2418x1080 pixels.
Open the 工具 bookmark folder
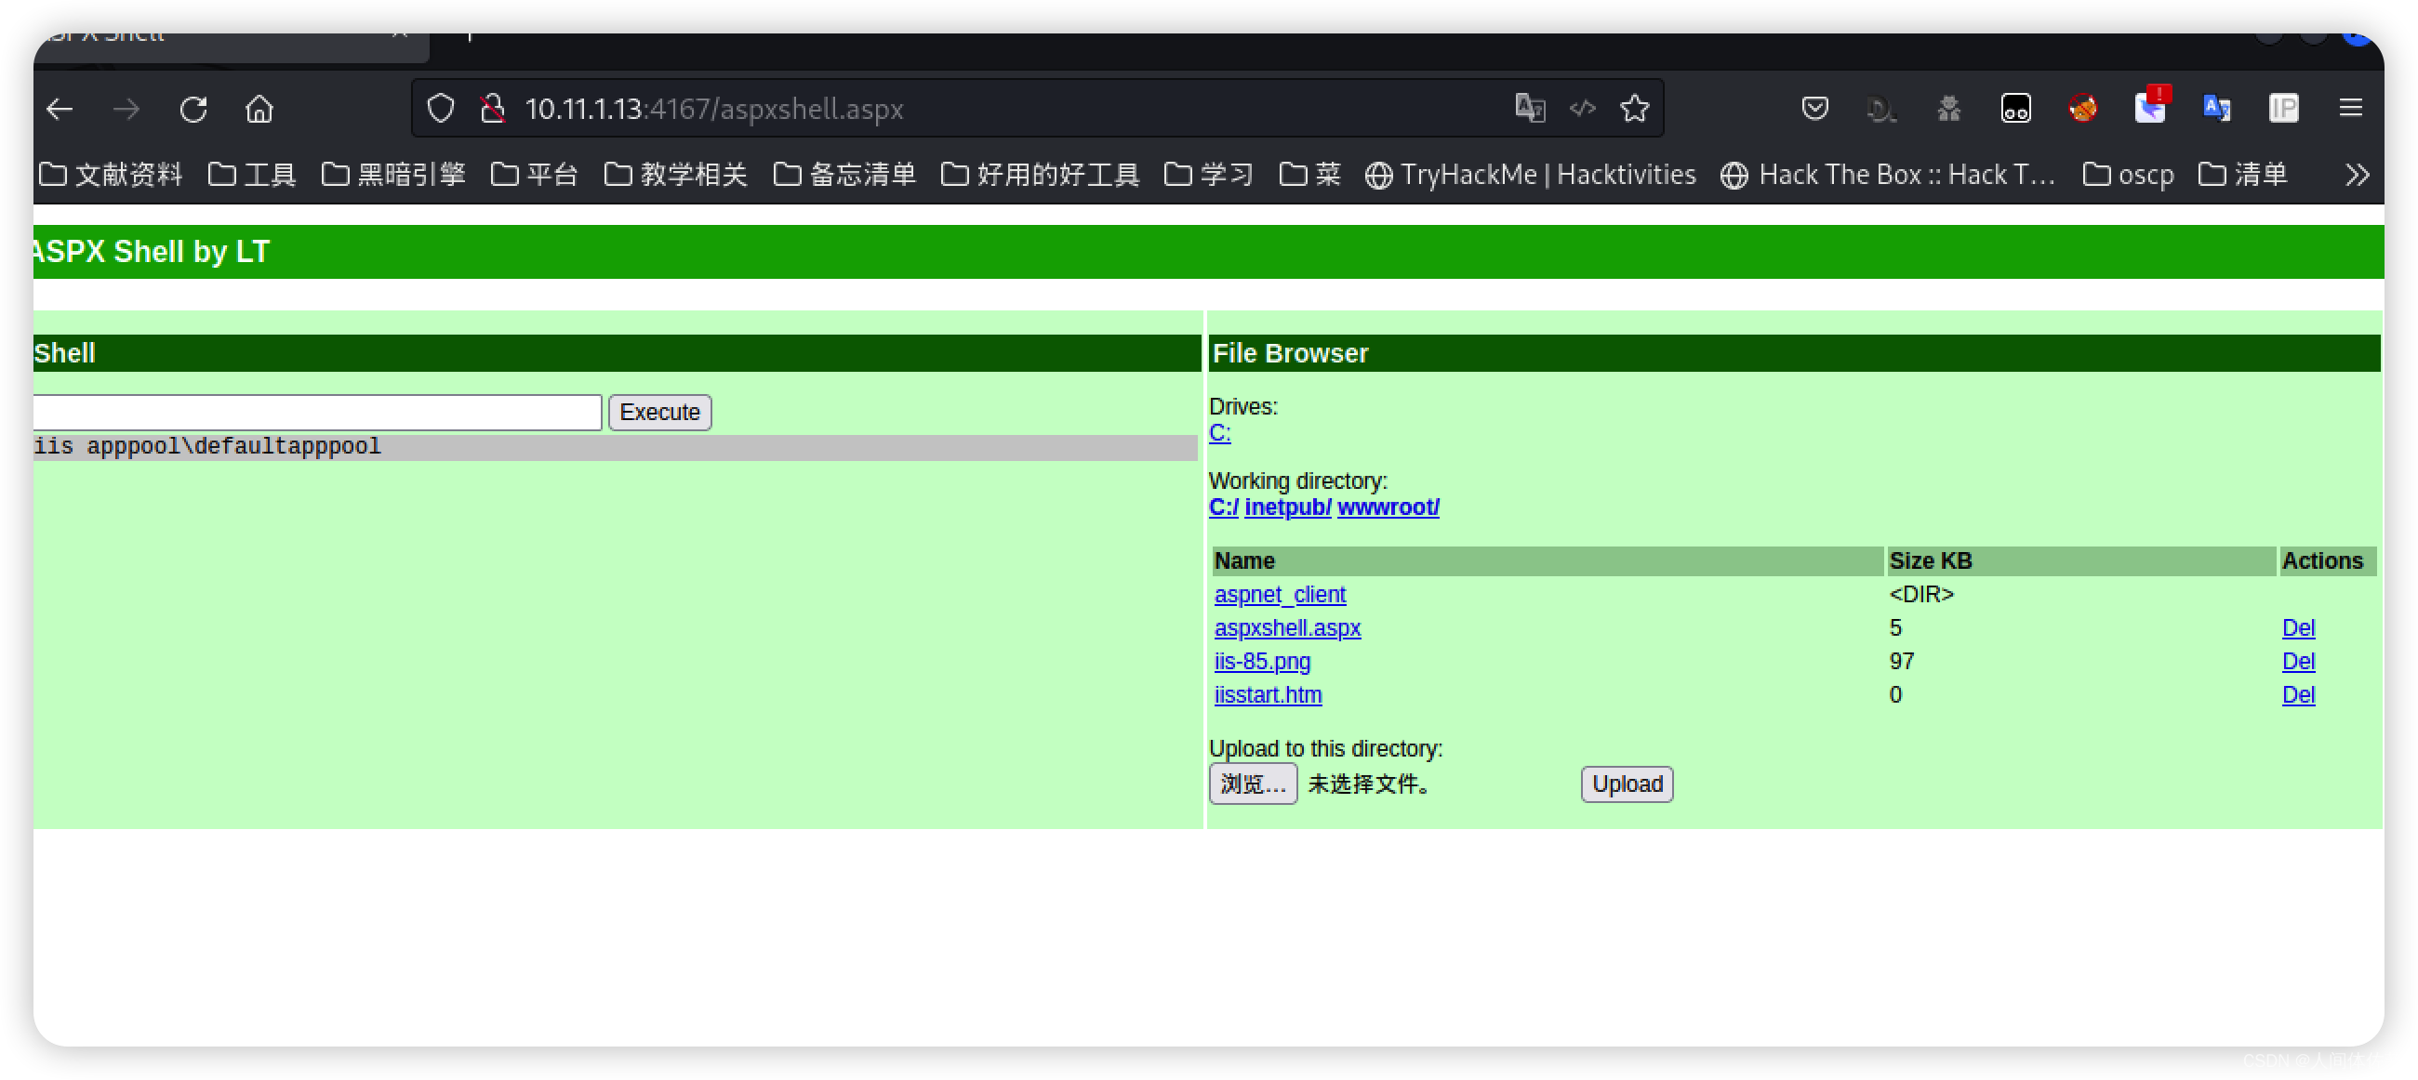click(x=251, y=175)
